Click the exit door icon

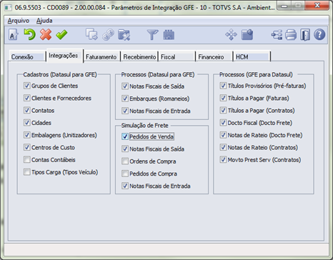(x=305, y=35)
